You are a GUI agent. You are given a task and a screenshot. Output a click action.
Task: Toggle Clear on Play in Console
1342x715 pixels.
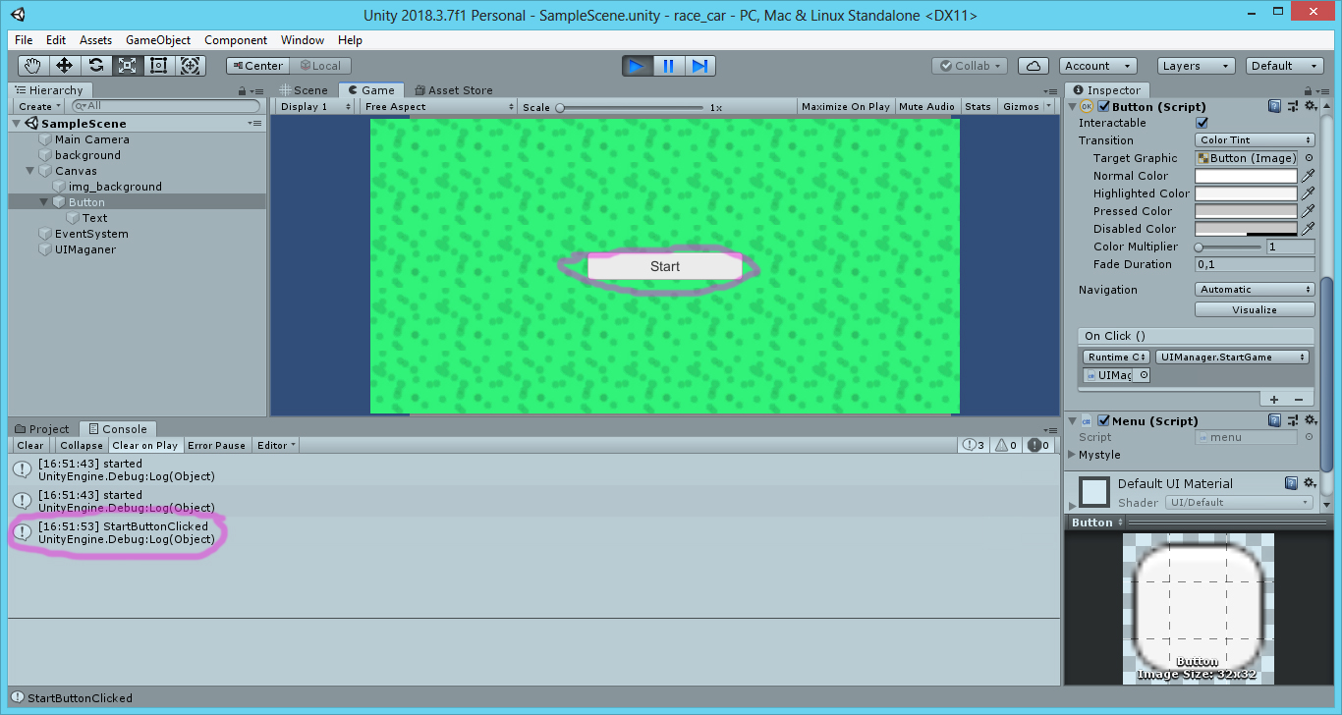pyautogui.click(x=145, y=445)
